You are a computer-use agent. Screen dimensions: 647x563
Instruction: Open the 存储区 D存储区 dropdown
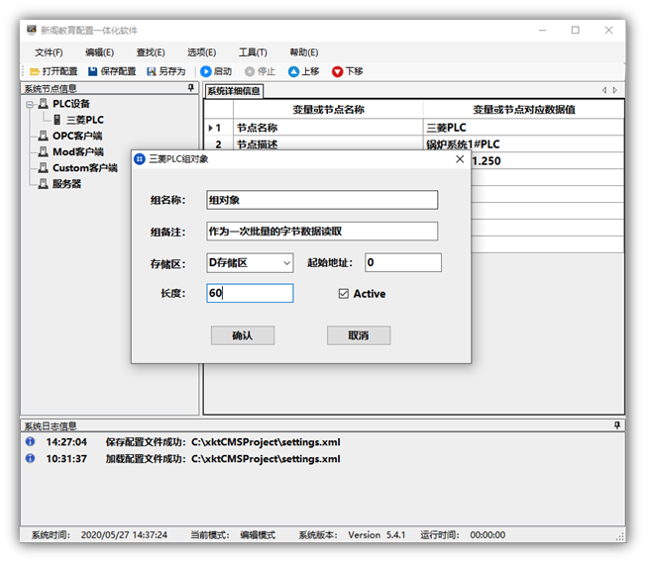[286, 263]
